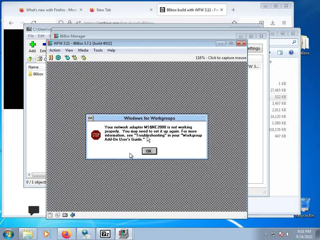Show hidden tray icons arrow
Screen dimensions: 320x240
click(x=266, y=234)
